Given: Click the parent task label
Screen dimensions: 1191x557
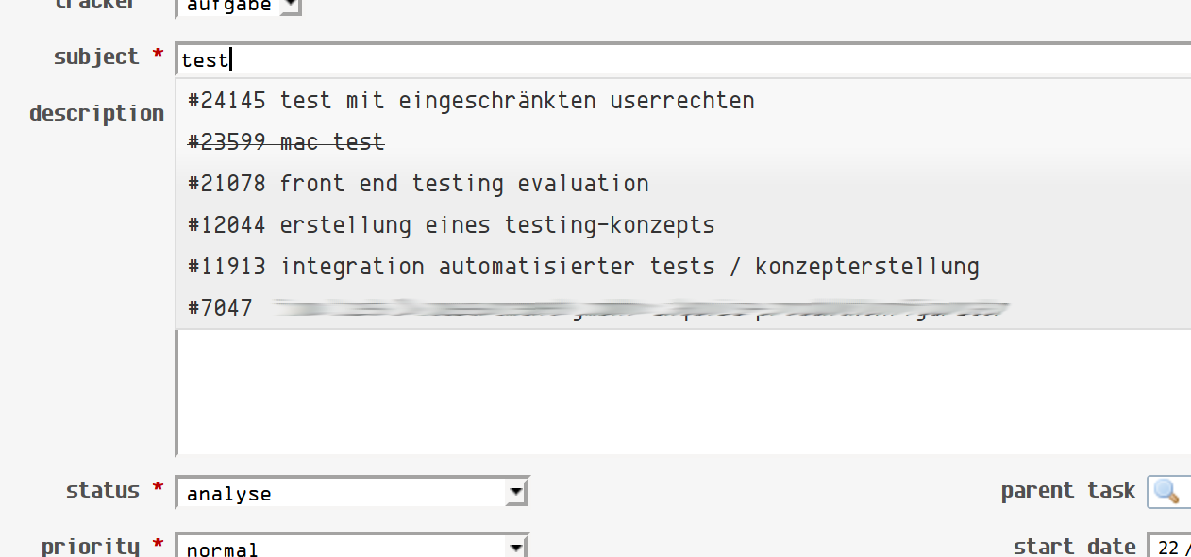Looking at the screenshot, I should click(1068, 490).
